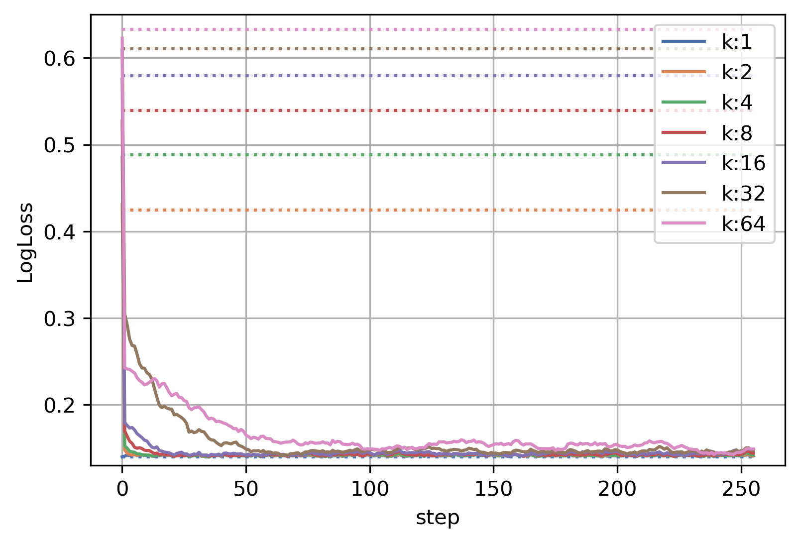The image size is (800, 543).
Task: Click the k:8 legend label
Action: [737, 133]
